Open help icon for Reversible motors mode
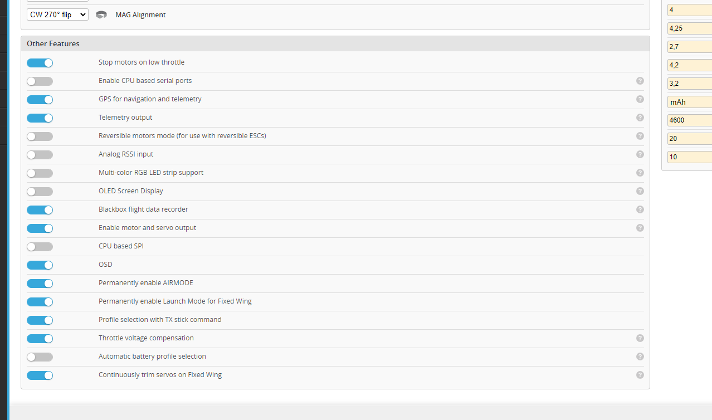 click(640, 136)
